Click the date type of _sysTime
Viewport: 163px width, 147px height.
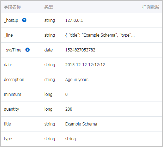point(48,50)
